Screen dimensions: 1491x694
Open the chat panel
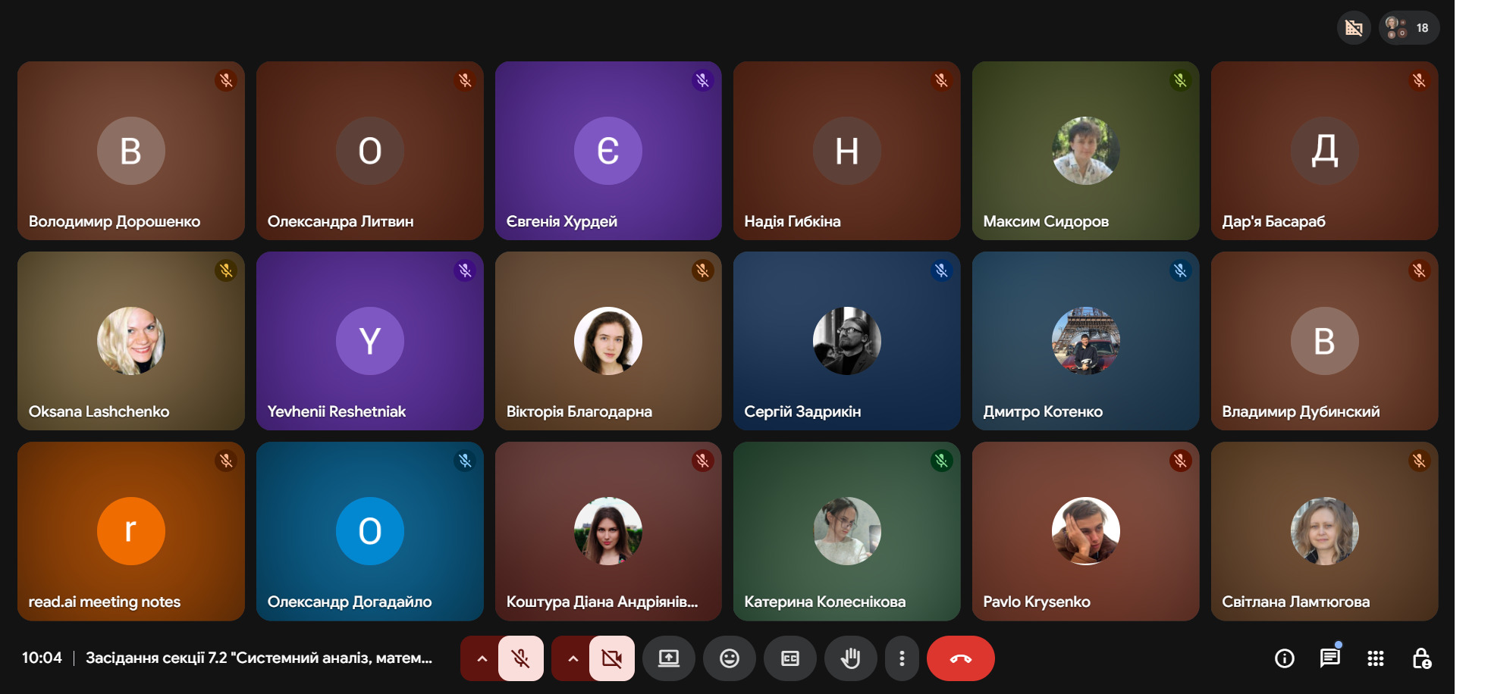point(1330,658)
